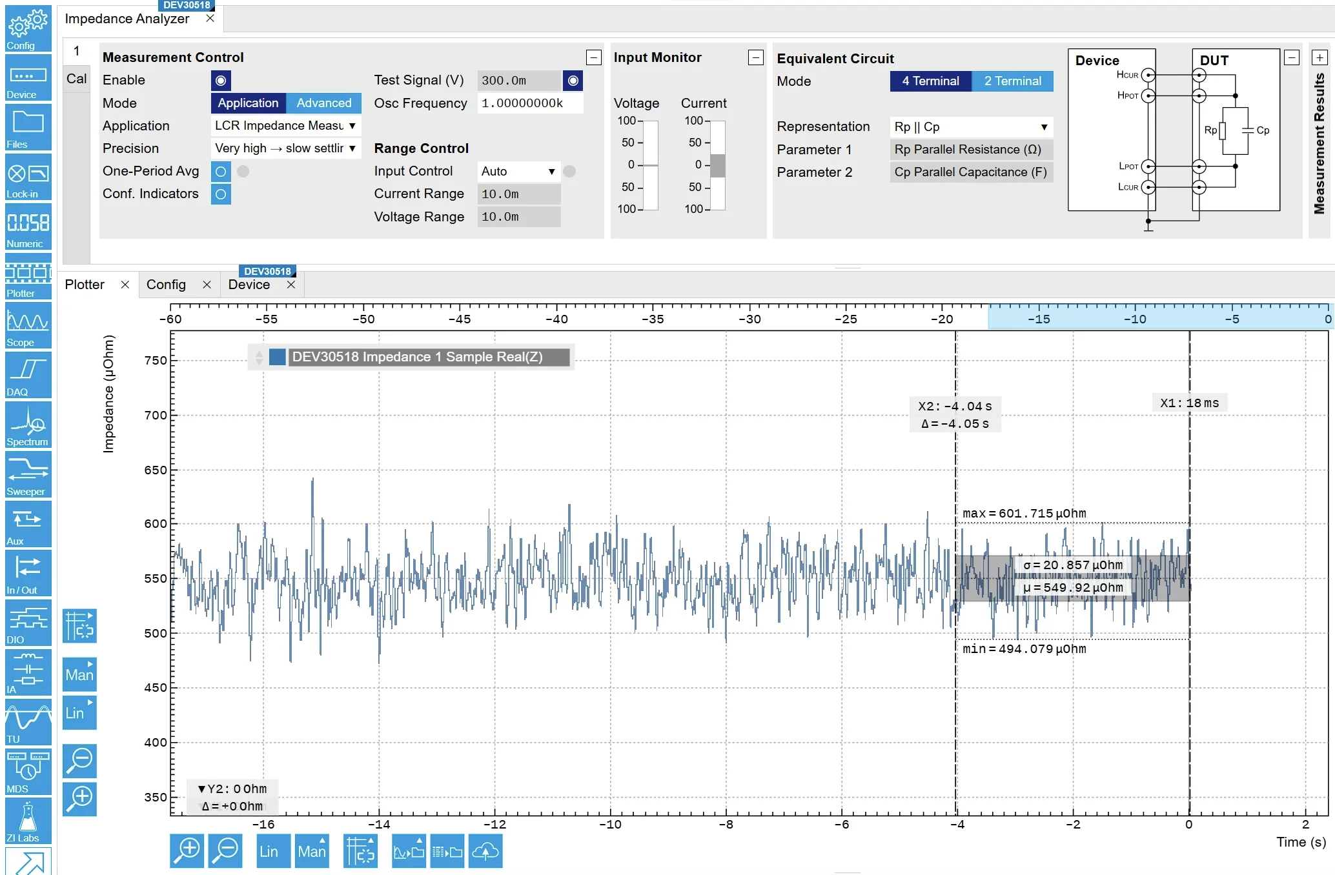Open the In / Out sidebar tool
The width and height of the screenshot is (1335, 875).
[x=28, y=574]
